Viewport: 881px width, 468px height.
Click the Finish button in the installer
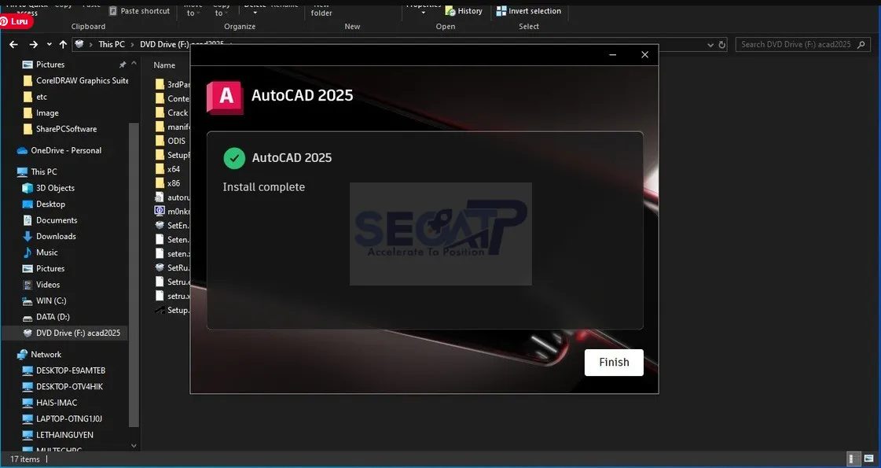tap(613, 362)
